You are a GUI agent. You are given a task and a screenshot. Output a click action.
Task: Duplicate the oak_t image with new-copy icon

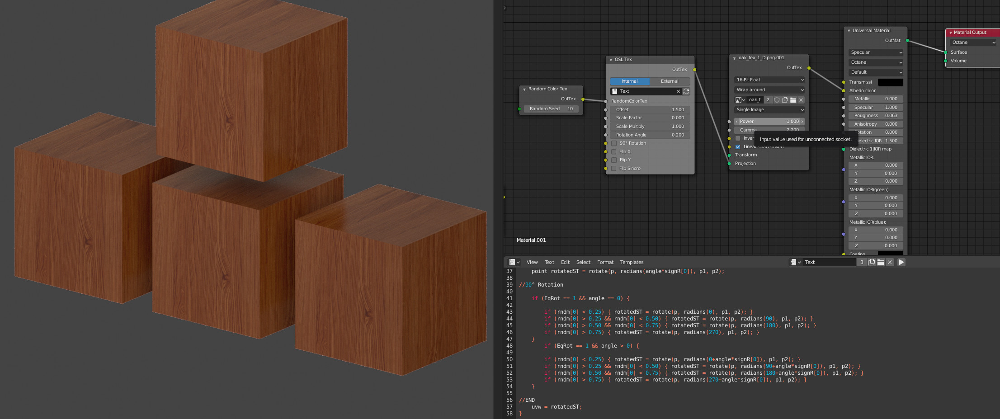coord(785,100)
